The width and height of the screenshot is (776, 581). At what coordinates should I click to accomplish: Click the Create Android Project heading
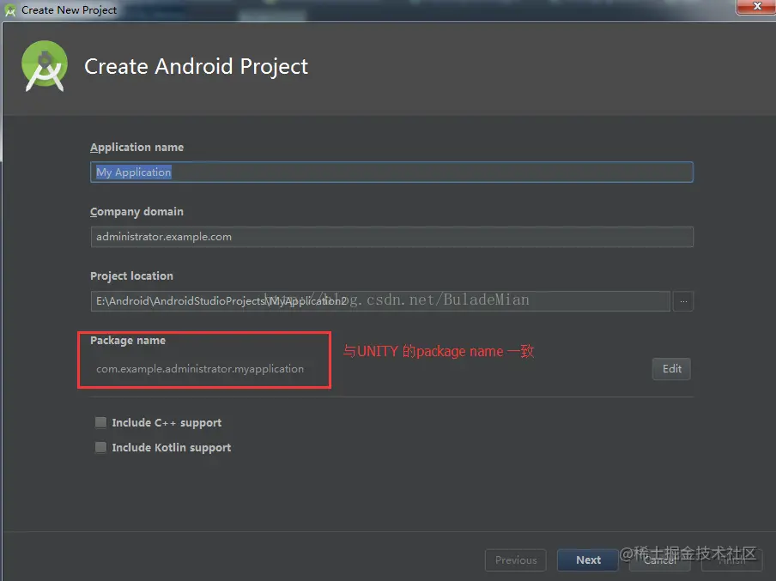point(196,66)
